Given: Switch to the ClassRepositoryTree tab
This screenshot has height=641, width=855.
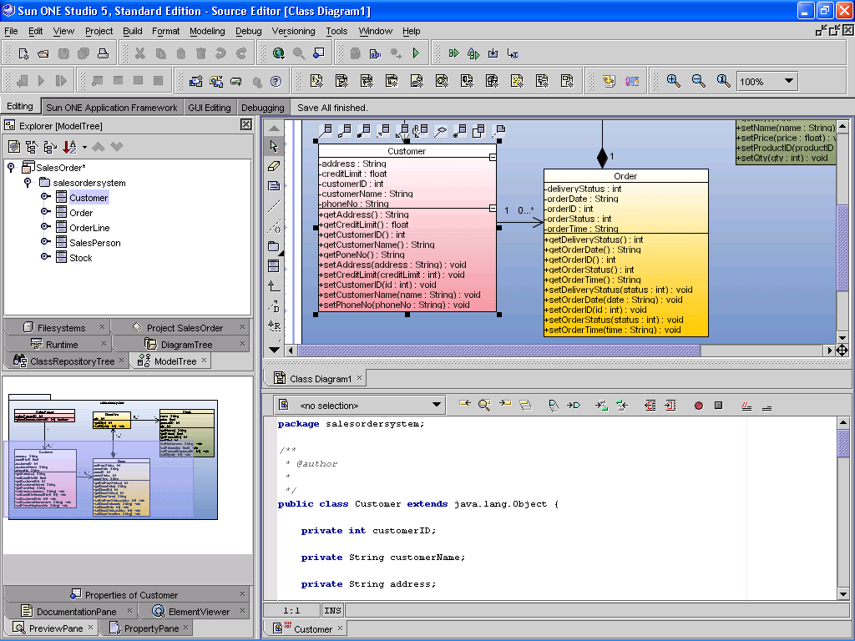Looking at the screenshot, I should tap(67, 361).
